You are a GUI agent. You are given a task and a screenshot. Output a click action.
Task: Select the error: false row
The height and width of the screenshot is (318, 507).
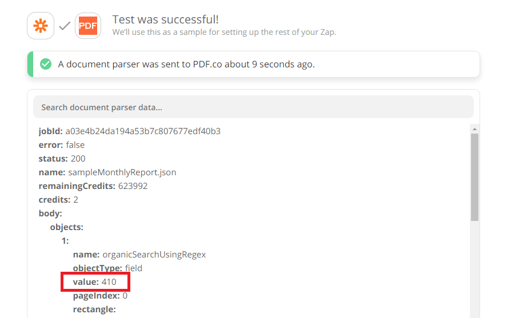[x=61, y=145]
